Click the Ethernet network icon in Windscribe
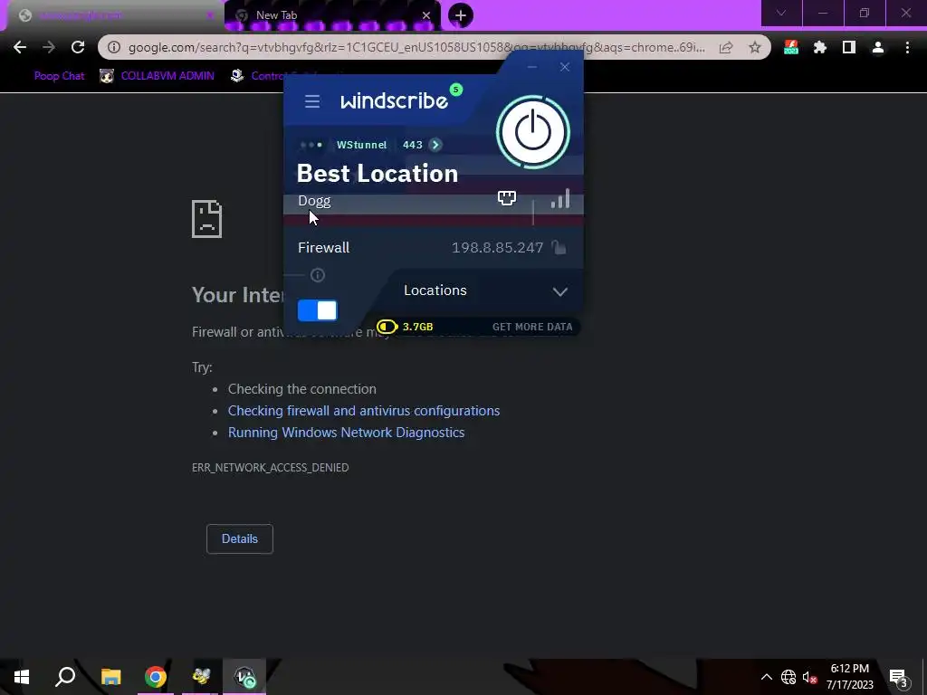 click(x=507, y=198)
